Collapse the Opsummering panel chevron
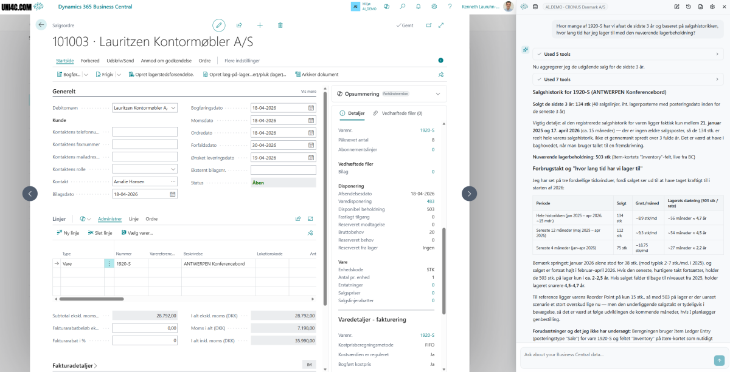The image size is (730, 372). [437, 94]
